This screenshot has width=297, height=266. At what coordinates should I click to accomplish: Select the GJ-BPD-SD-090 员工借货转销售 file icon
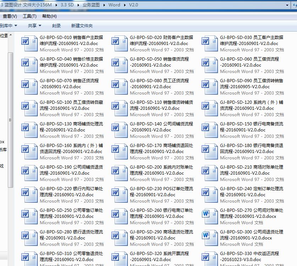click(x=209, y=87)
